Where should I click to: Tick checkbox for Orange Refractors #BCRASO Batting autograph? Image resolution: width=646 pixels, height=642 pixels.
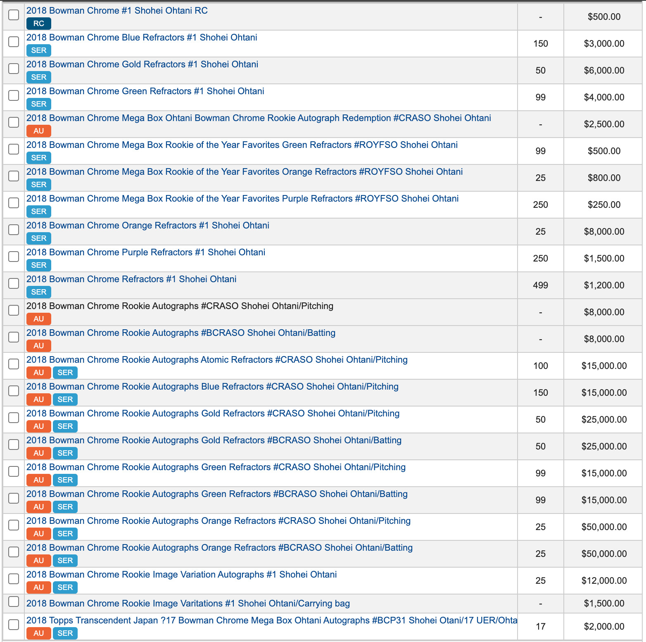tap(14, 552)
